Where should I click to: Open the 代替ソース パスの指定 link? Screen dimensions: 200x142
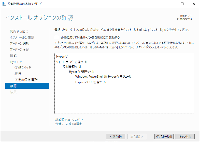(x=69, y=124)
